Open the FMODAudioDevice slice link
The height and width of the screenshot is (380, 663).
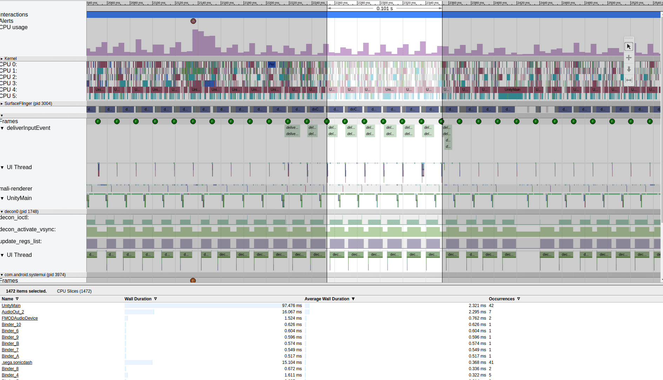pyautogui.click(x=20, y=318)
